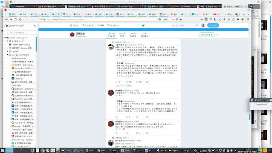Image resolution: width=272 pixels, height=153 pixels.
Task: Open the list all tabs dropdown
Action: (248, 14)
